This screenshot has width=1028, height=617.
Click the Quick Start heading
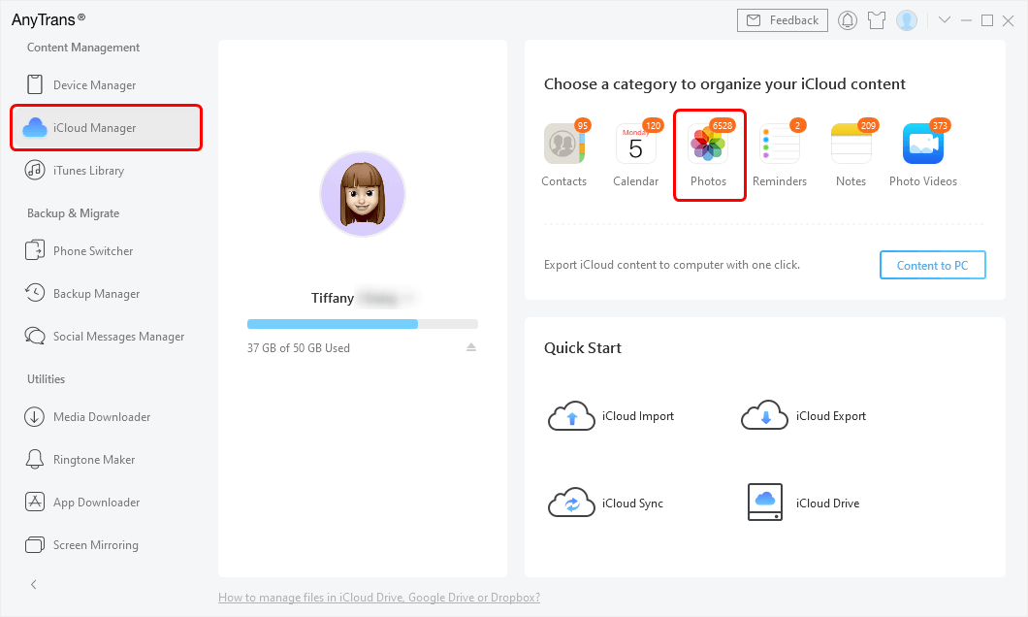pos(583,348)
